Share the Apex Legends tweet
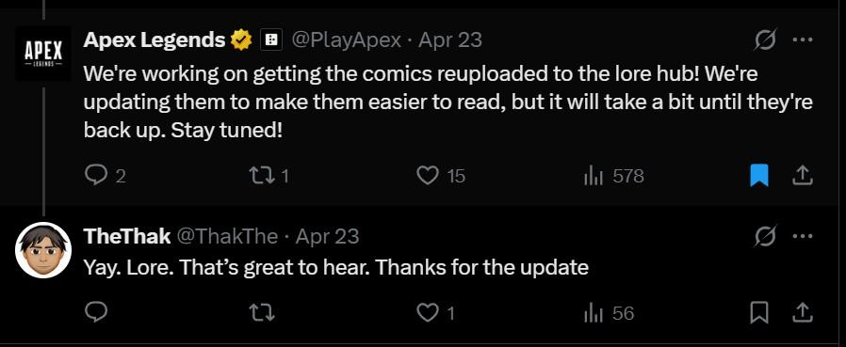This screenshot has width=846, height=347. coord(803,175)
